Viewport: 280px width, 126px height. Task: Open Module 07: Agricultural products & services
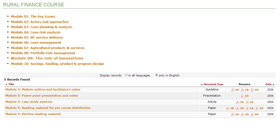click(x=48, y=48)
